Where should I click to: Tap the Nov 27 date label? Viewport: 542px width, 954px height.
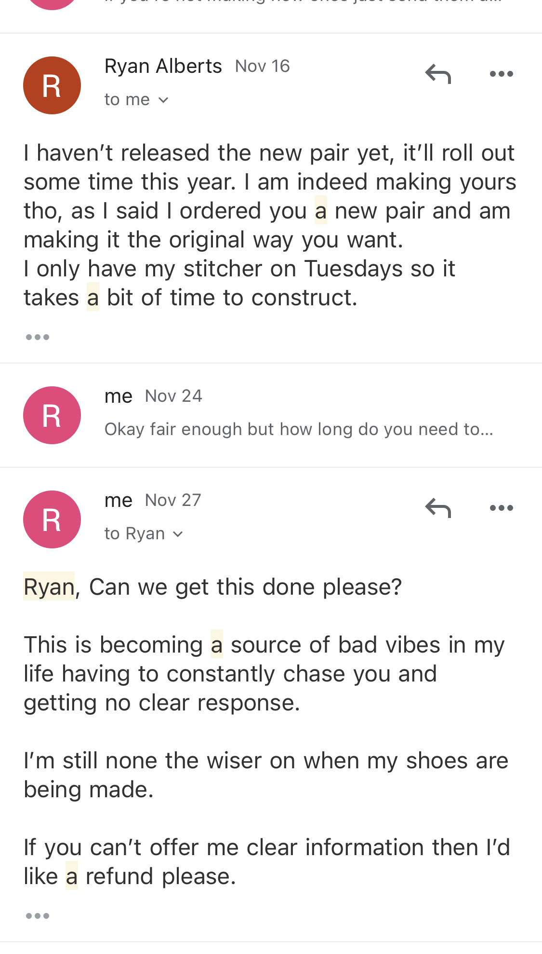point(173,500)
